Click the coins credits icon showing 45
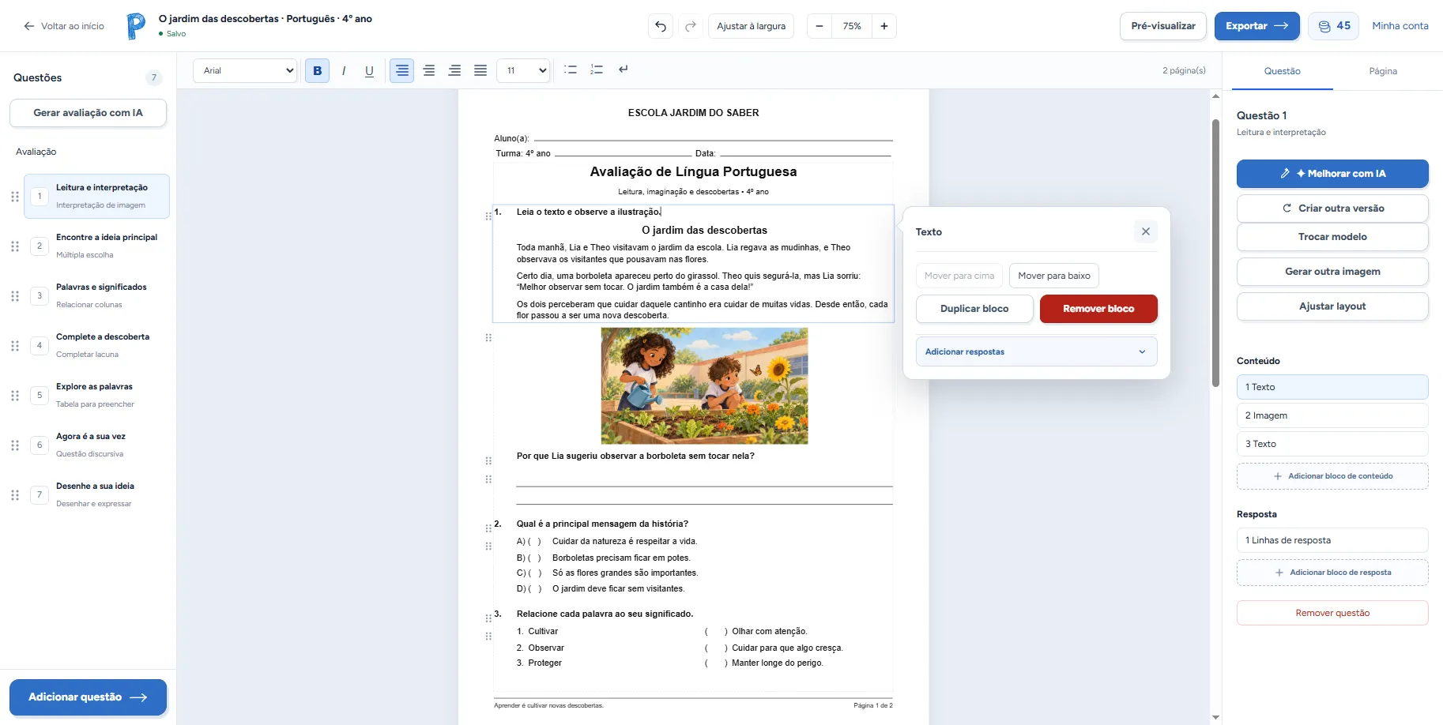The height and width of the screenshot is (725, 1443). tap(1324, 26)
